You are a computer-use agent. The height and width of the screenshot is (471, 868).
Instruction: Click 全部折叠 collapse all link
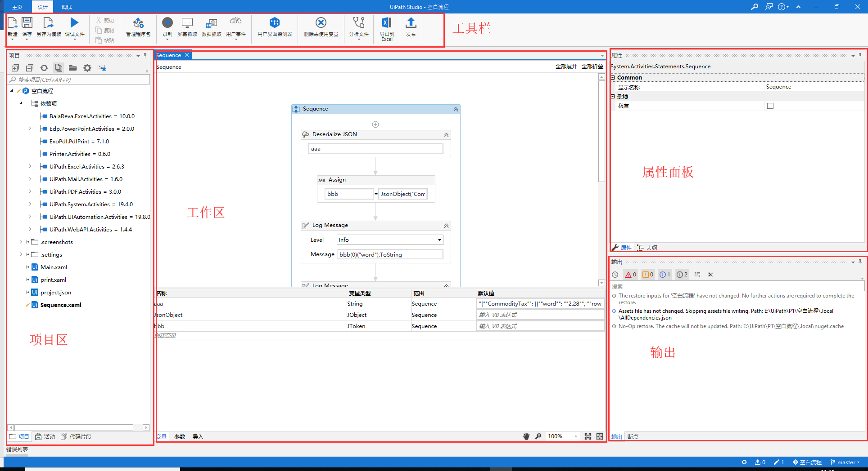592,67
